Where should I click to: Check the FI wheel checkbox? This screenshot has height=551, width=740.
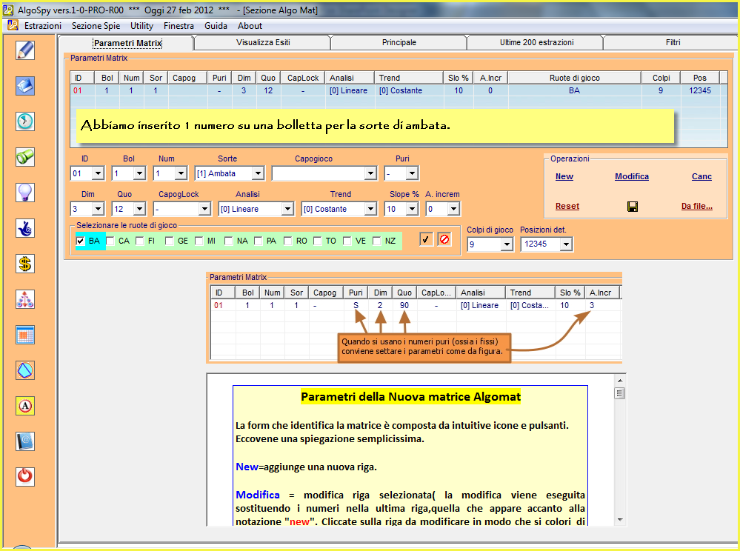click(140, 241)
